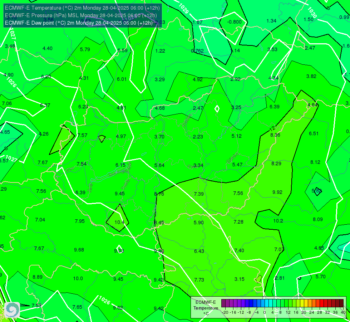Select the ECMWF-E Temperature 2m layer label
The width and height of the screenshot is (350, 322).
(82, 8)
